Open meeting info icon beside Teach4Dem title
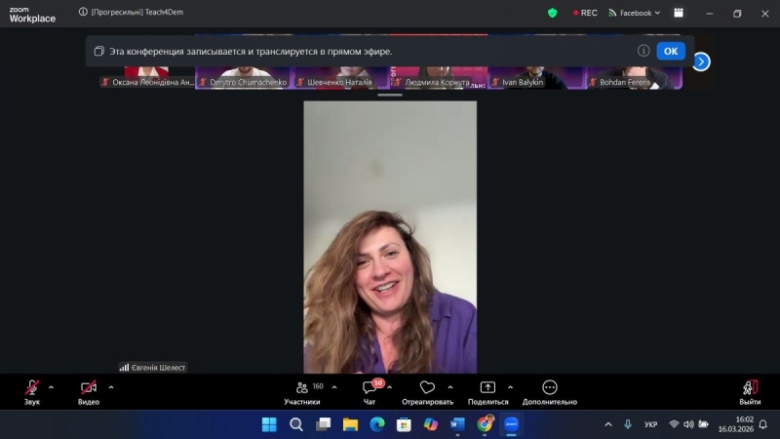Screen dimensions: 780x439 [x=83, y=13]
